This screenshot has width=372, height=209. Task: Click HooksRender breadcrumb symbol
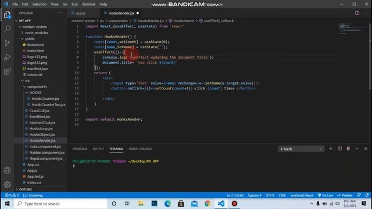(x=184, y=21)
